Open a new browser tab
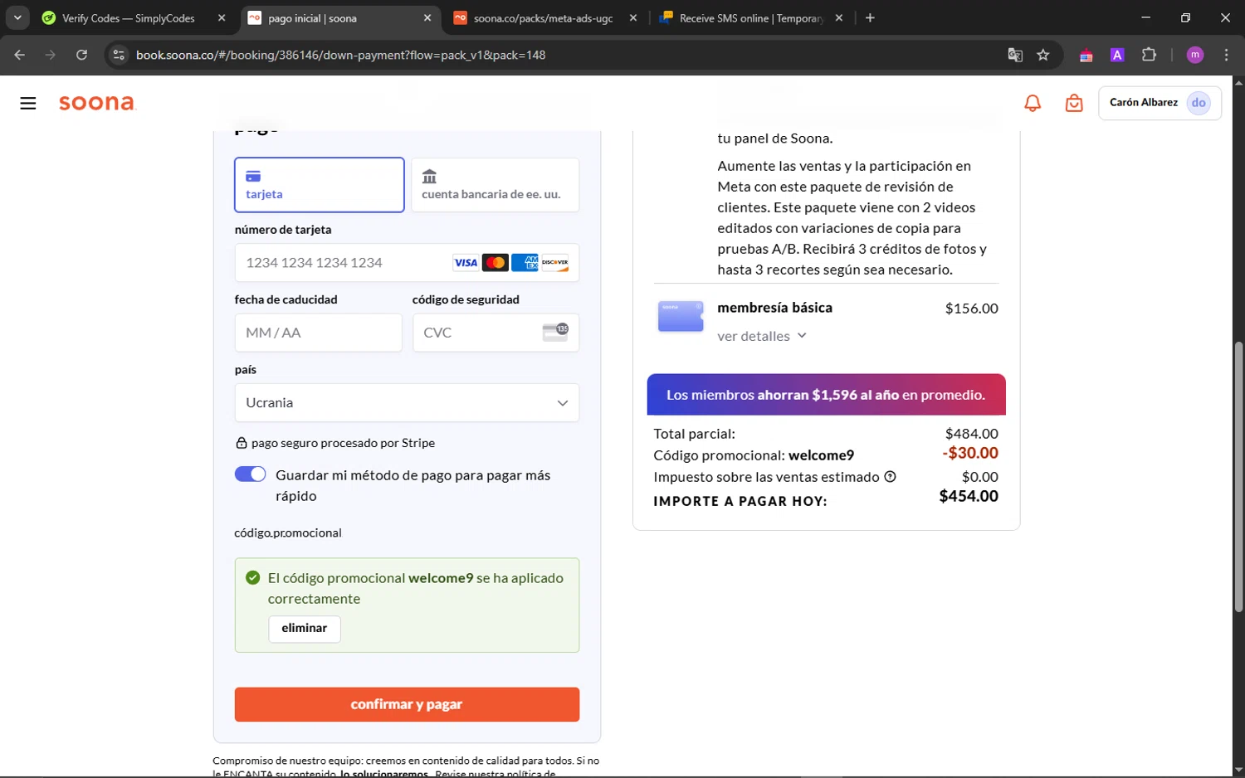 tap(870, 18)
